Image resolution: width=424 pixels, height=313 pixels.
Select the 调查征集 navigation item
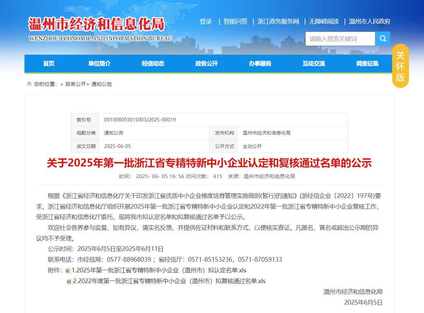pos(367,64)
